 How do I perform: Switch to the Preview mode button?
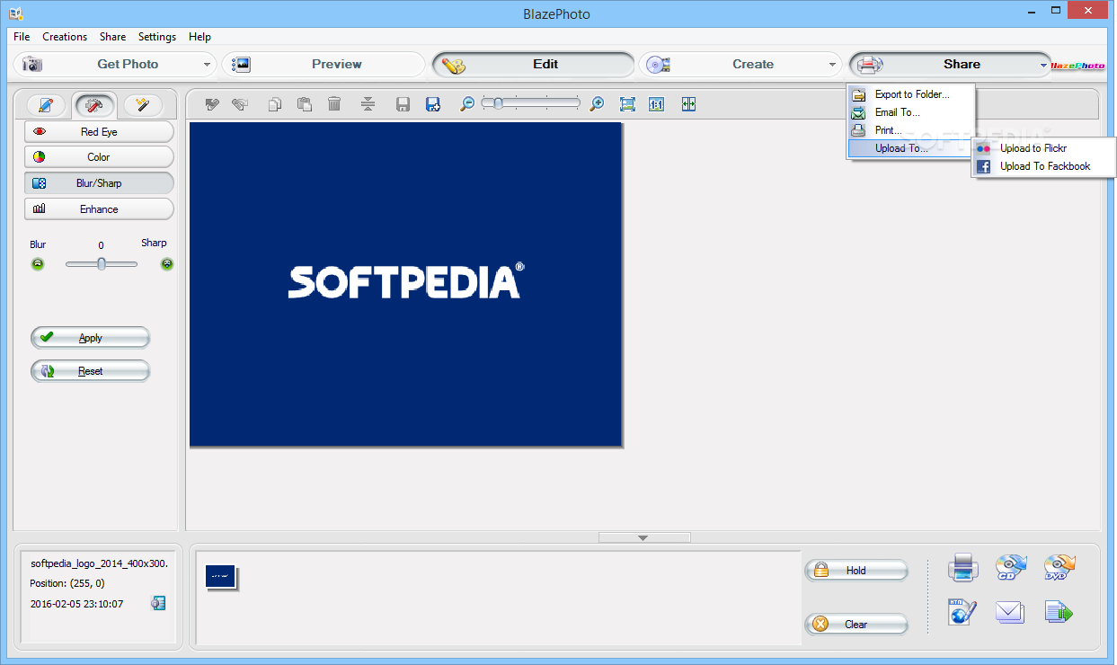click(324, 65)
